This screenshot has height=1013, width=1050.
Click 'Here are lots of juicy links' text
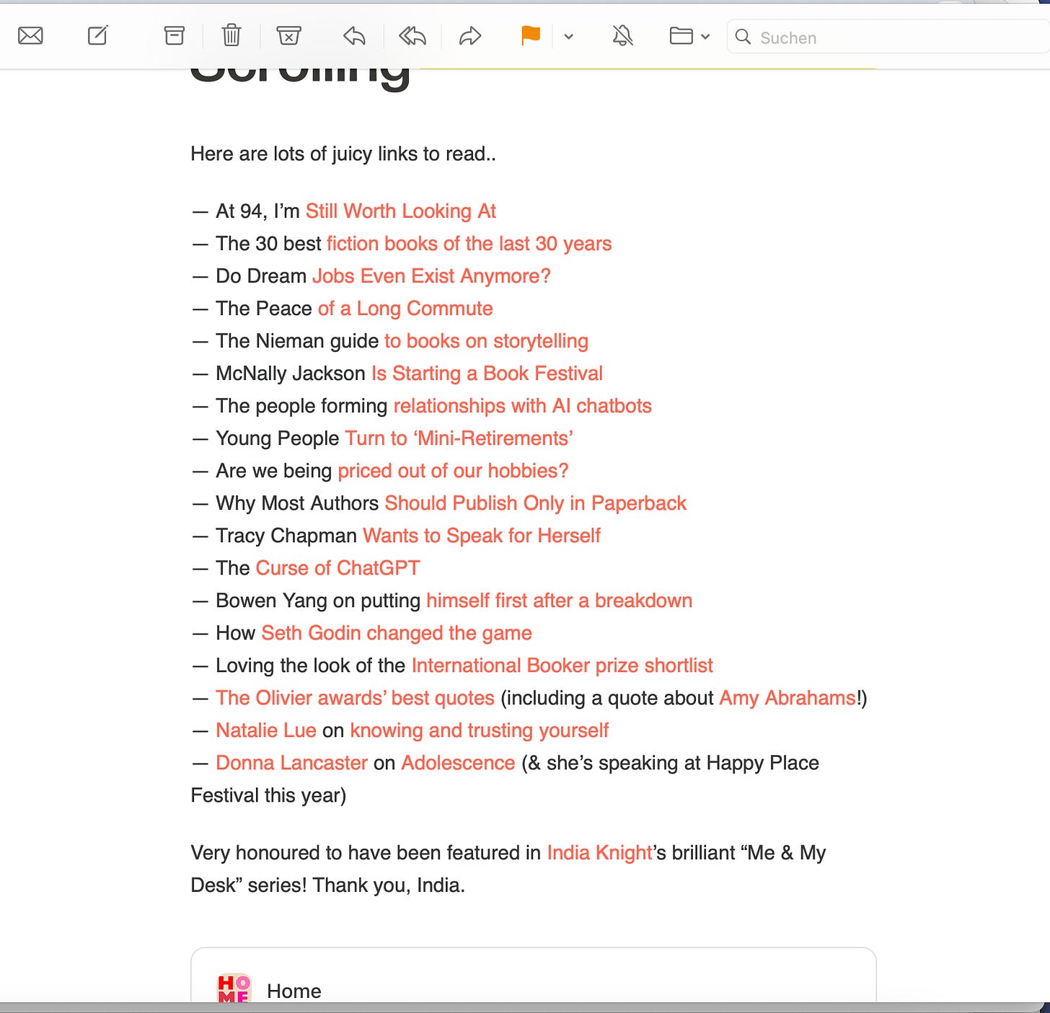coord(343,154)
